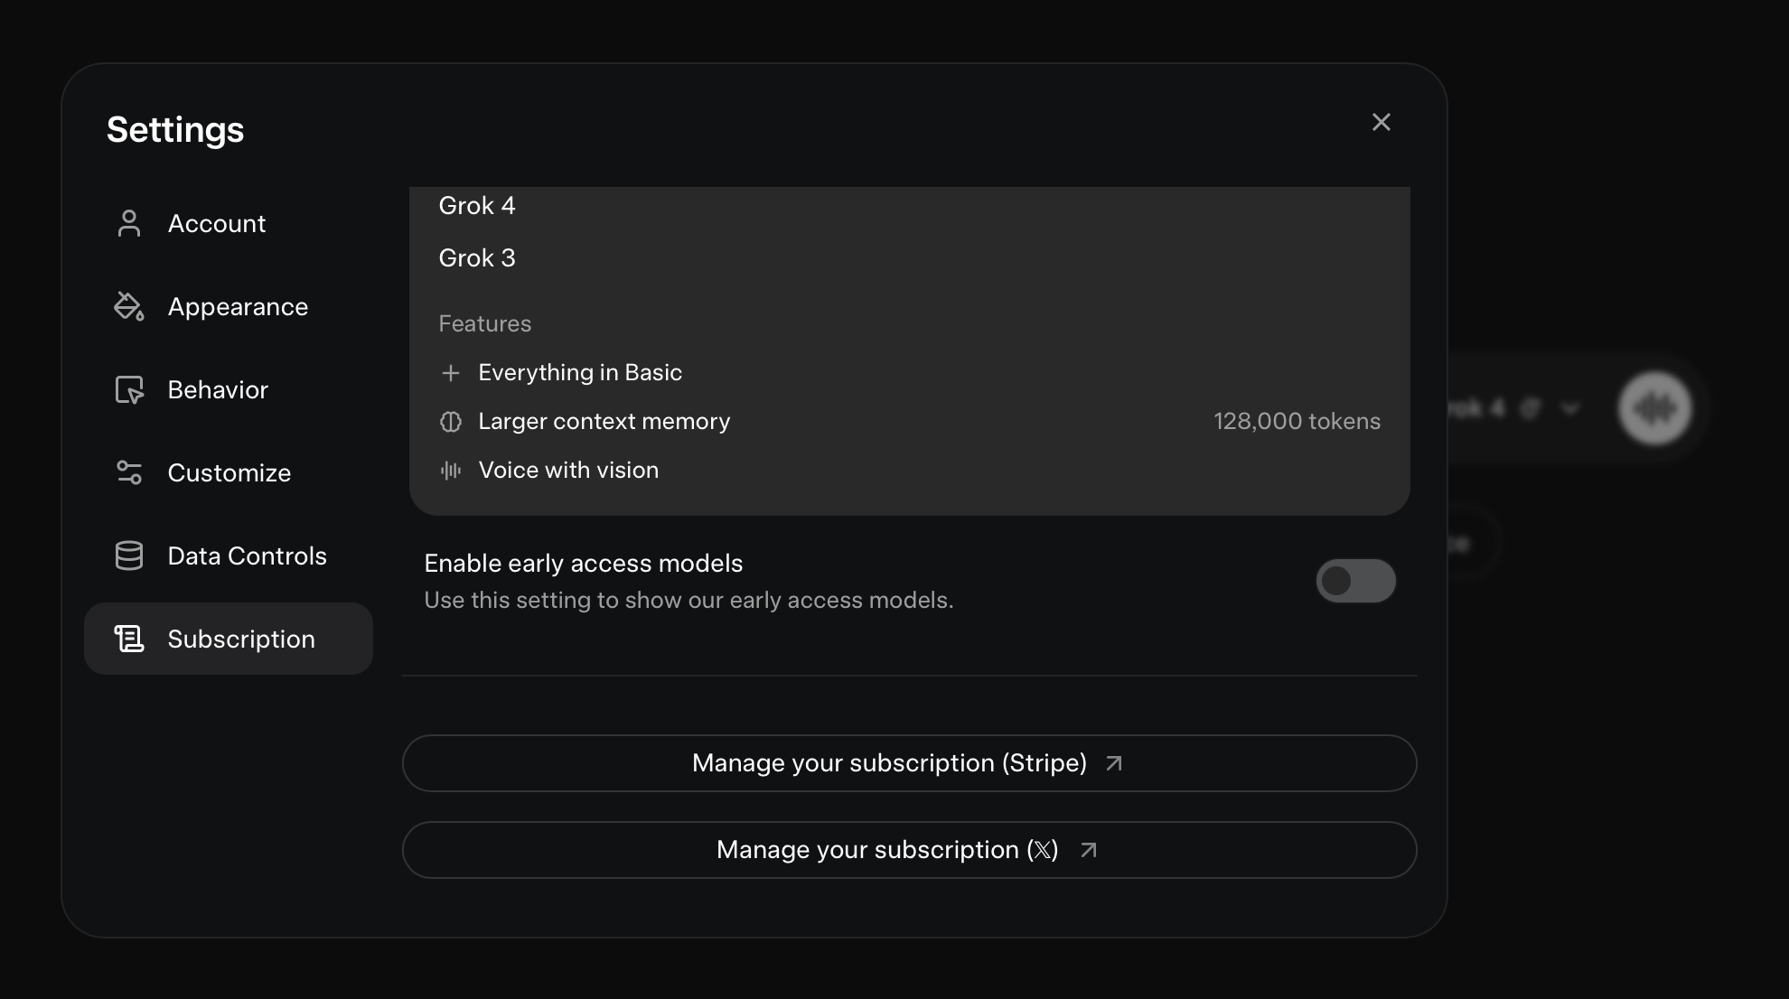Click the Account person icon
Viewport: 1789px width, 999px height.
[129, 223]
